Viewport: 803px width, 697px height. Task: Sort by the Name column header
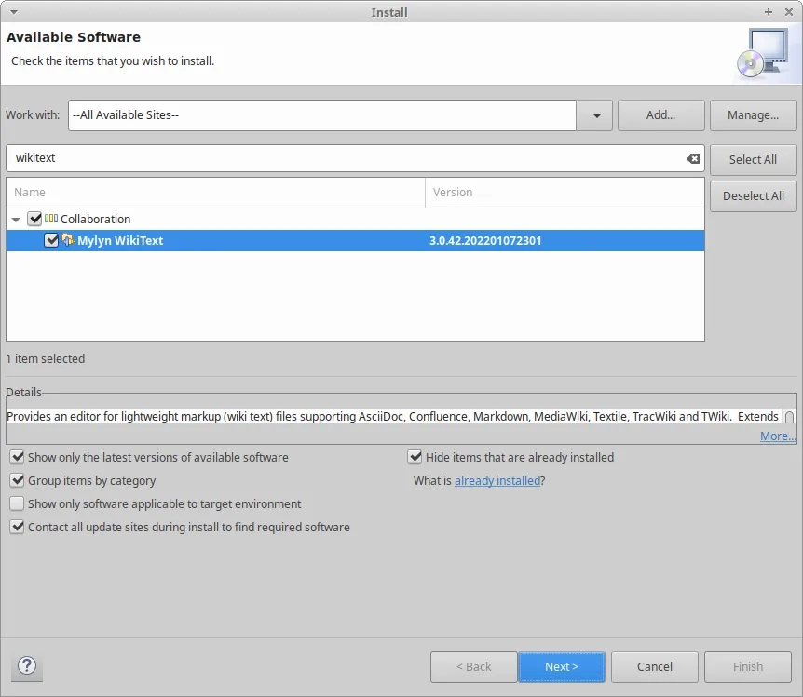tap(215, 193)
